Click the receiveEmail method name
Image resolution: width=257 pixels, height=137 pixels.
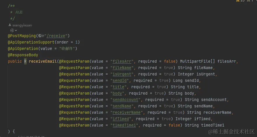(43, 61)
